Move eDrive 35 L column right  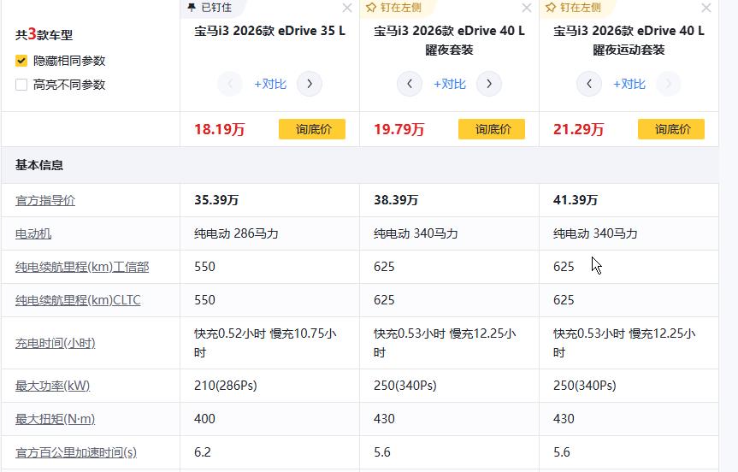point(310,84)
